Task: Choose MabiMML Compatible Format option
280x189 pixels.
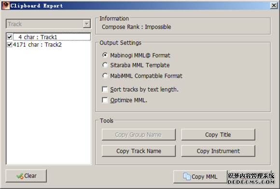Action: (105, 76)
